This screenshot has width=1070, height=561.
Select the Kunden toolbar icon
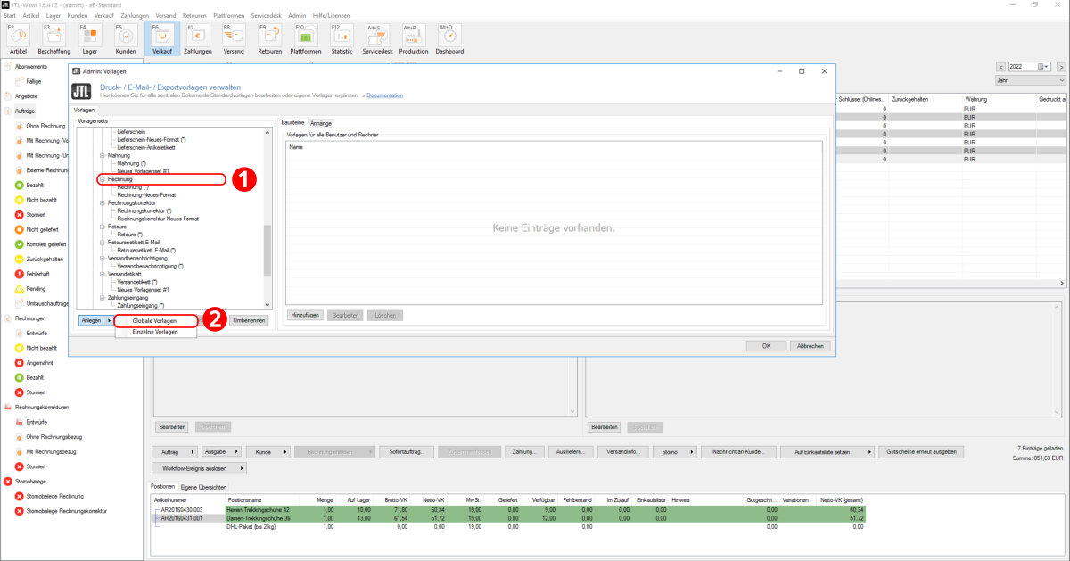[x=126, y=38]
